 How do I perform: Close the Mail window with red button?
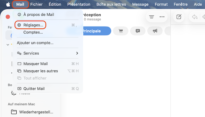(x=8, y=17)
